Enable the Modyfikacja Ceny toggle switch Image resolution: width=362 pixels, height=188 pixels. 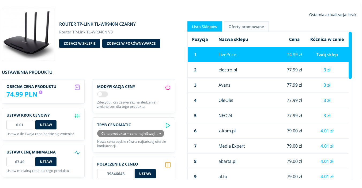tap(103, 94)
